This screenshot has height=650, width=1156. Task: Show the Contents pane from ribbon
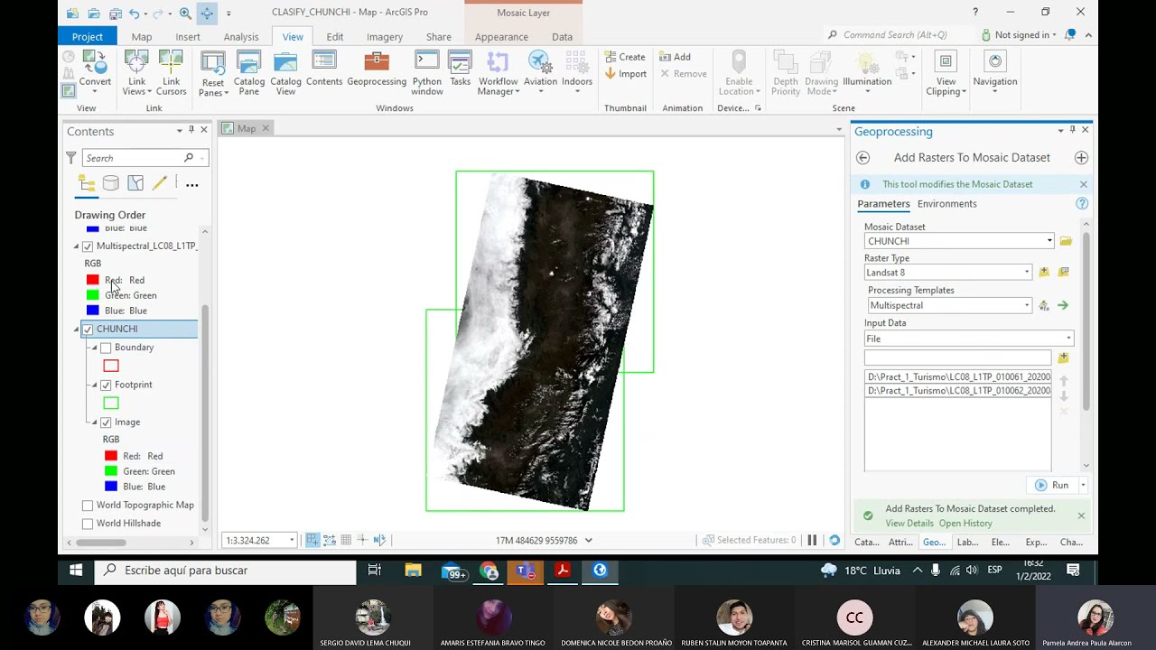(324, 70)
